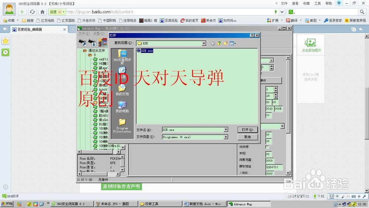369x208 pixels.
Task: Open the 收藏 menu in browser menu bar
Action: pos(306,3)
